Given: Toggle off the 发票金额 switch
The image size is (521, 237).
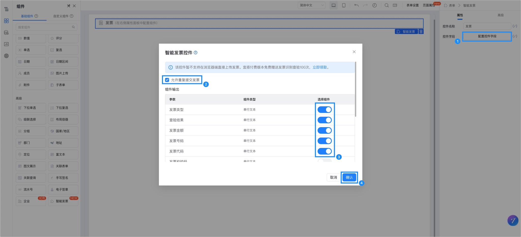Looking at the screenshot, I should click(325, 130).
